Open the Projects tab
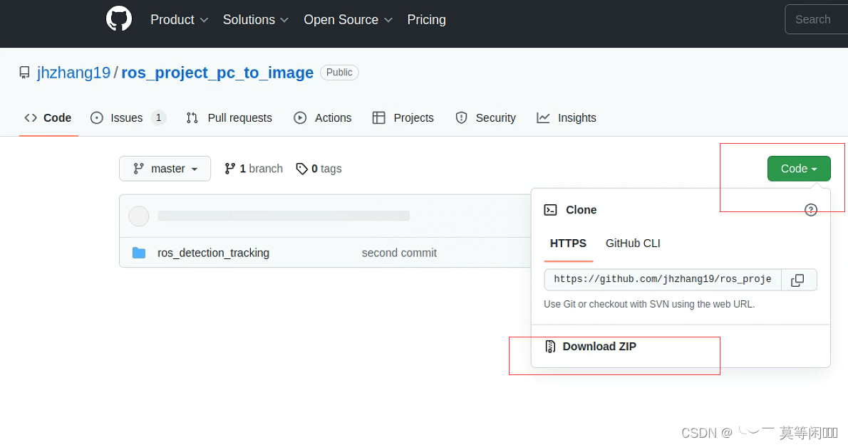 coord(403,118)
